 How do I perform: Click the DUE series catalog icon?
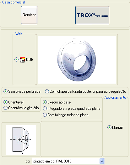(x=22, y=60)
